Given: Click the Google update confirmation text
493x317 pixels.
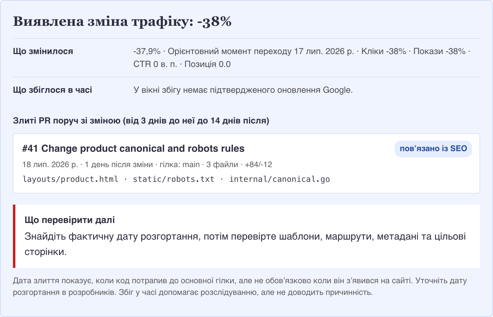Looking at the screenshot, I should [x=243, y=90].
